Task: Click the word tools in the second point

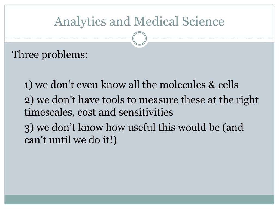Action: tap(113, 100)
